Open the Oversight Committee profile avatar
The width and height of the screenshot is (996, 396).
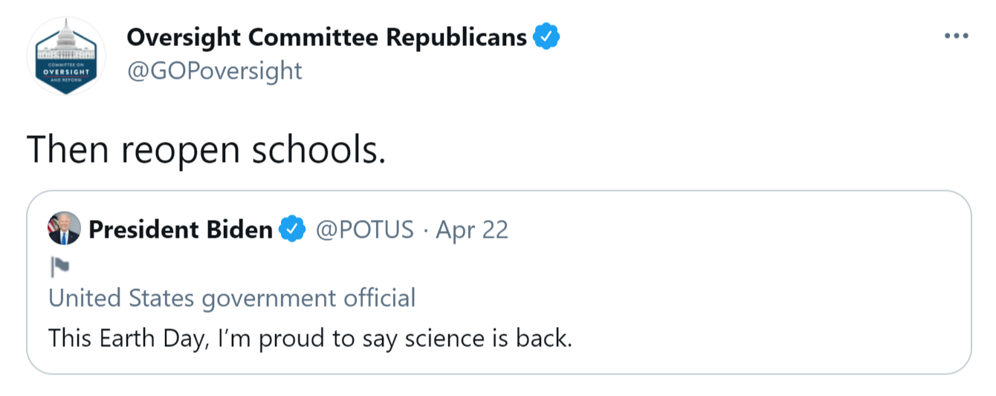[66, 56]
